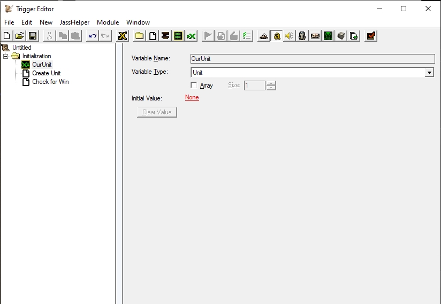Add a new variable with the green X icon
Image resolution: width=441 pixels, height=304 pixels.
tap(191, 36)
